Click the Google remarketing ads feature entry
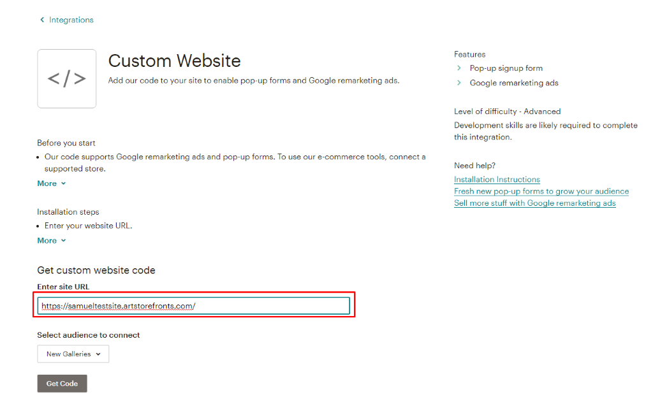 point(513,83)
